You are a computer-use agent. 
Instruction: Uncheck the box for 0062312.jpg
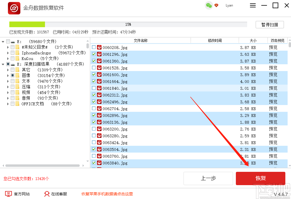pos(94,95)
